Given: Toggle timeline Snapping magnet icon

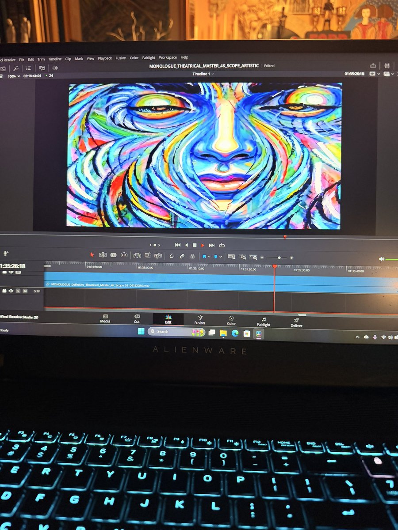Looking at the screenshot, I should pos(172,256).
